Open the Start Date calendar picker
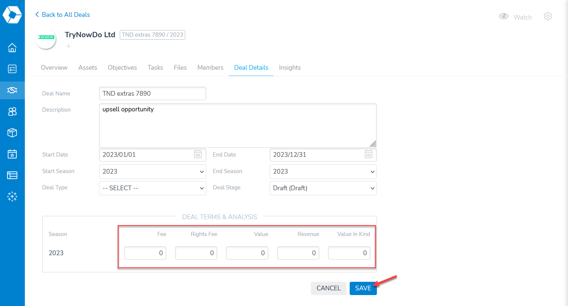Image resolution: width=568 pixels, height=306 pixels. click(198, 154)
